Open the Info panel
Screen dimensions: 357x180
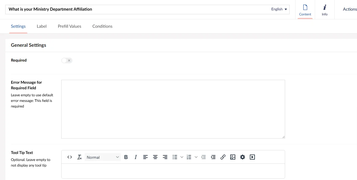[x=325, y=10]
